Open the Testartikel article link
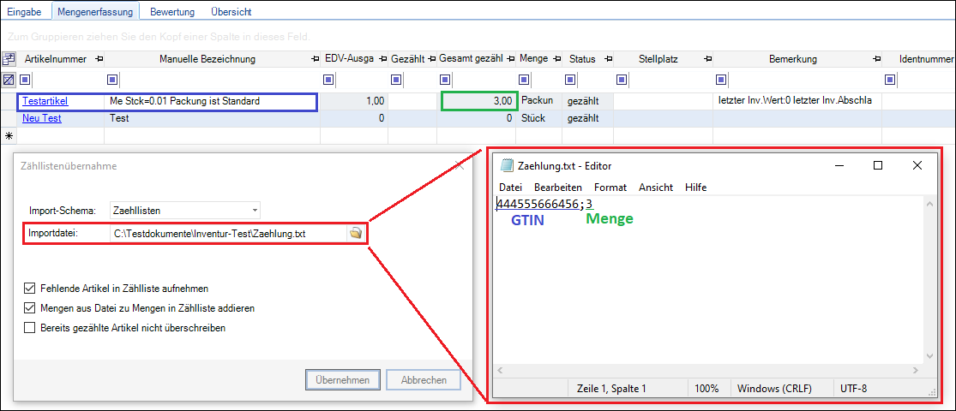The height and width of the screenshot is (411, 956). tap(45, 101)
